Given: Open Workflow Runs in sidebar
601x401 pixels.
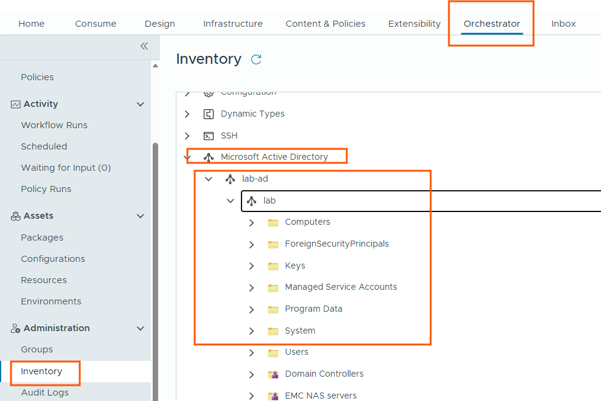Looking at the screenshot, I should pos(54,125).
